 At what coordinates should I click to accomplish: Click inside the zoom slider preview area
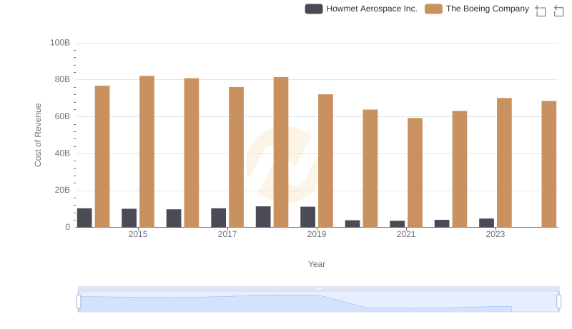(x=318, y=302)
